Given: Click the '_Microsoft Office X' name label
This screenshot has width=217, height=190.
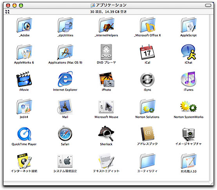Looking at the screenshot, I should pos(147,35).
